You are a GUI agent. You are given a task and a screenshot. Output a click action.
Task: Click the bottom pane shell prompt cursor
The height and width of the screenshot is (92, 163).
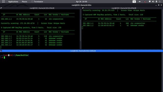(x=4, y=57)
